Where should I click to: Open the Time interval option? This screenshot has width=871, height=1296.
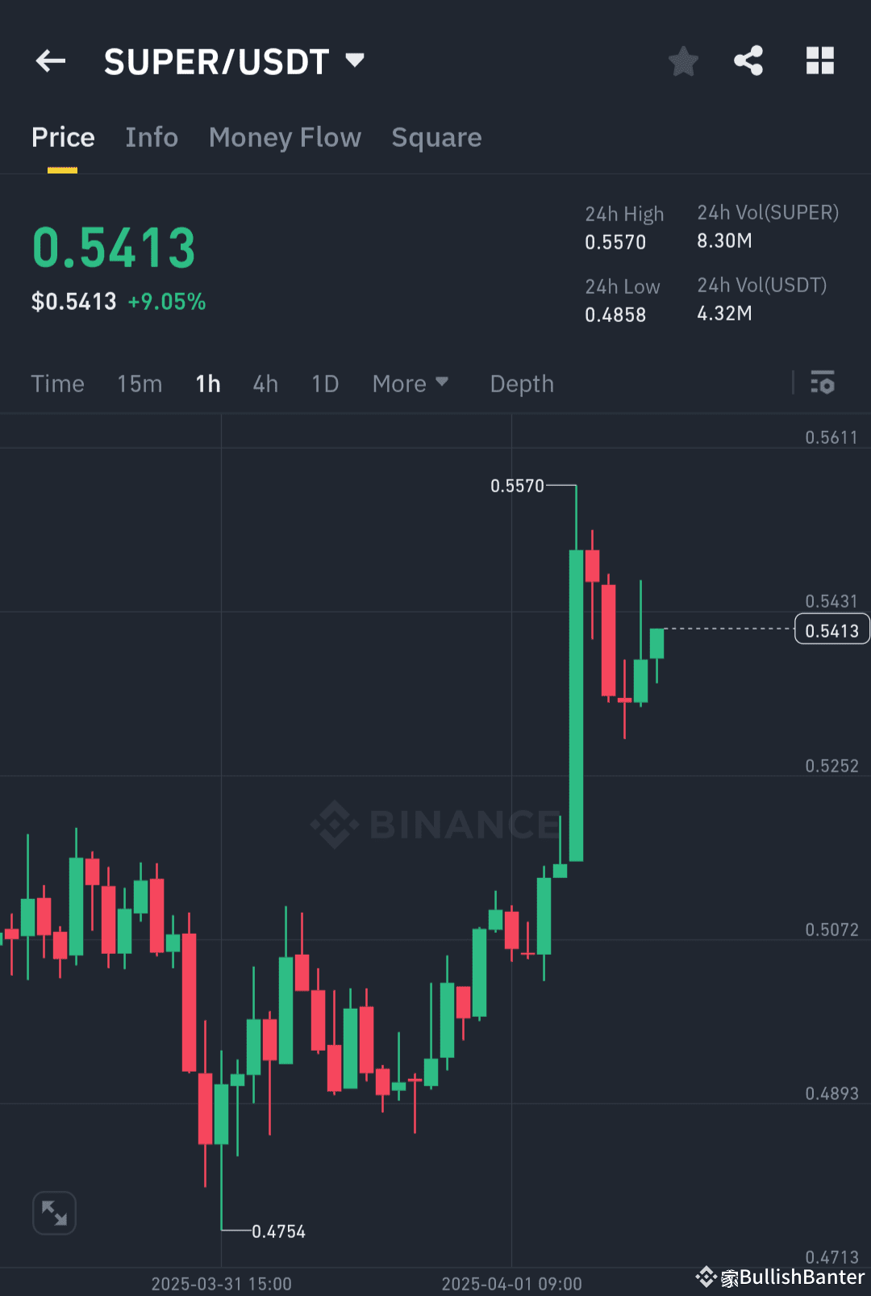[57, 384]
